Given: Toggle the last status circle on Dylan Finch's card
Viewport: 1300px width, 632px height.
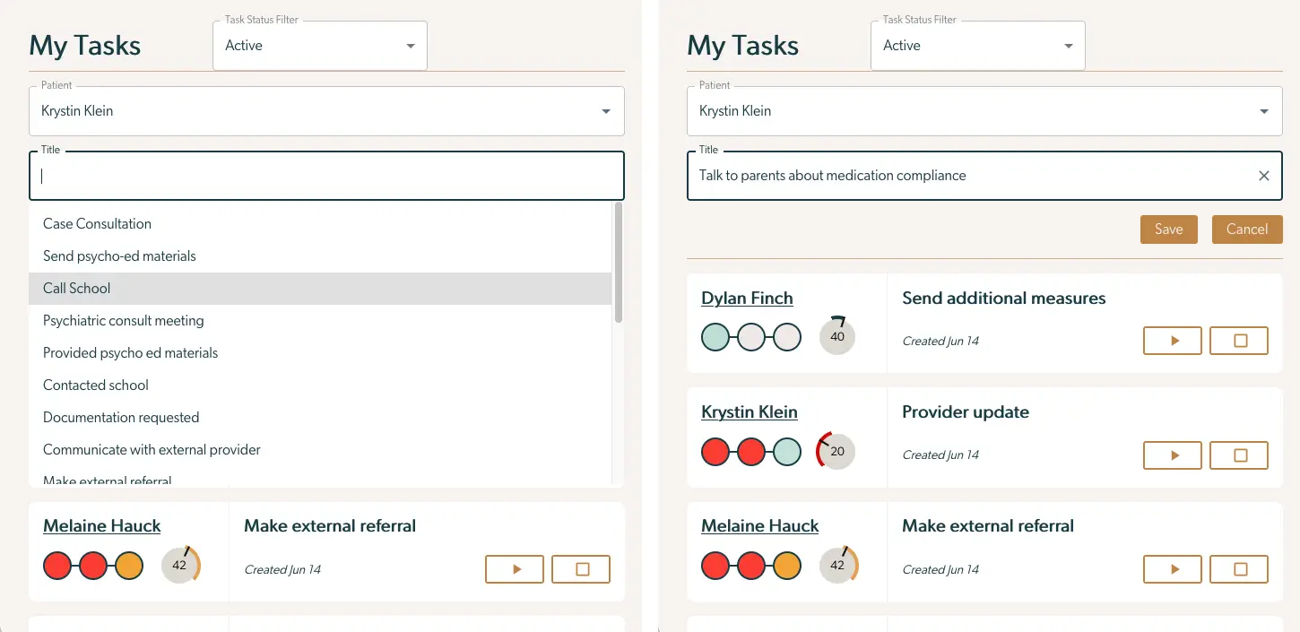Looking at the screenshot, I should [x=788, y=337].
